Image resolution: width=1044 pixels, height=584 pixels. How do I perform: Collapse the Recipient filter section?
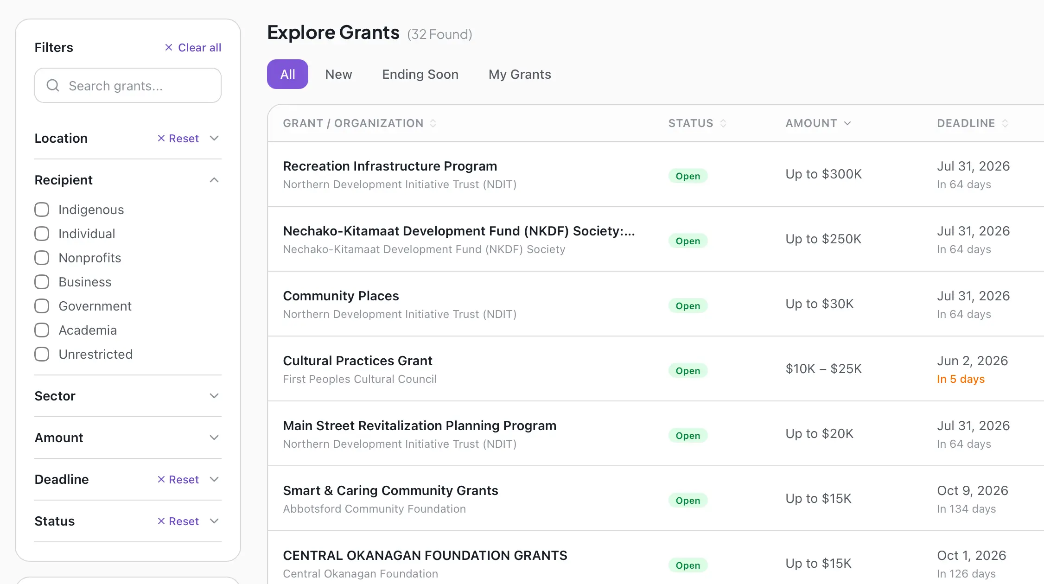coord(214,180)
